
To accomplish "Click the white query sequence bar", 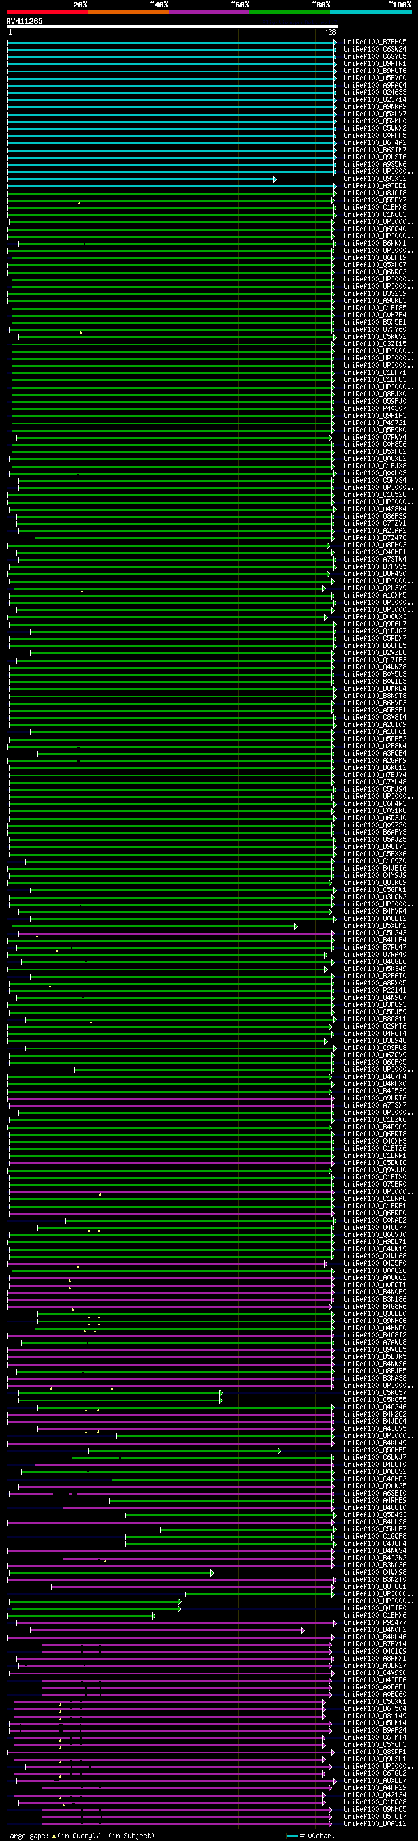I will tap(172, 27).
